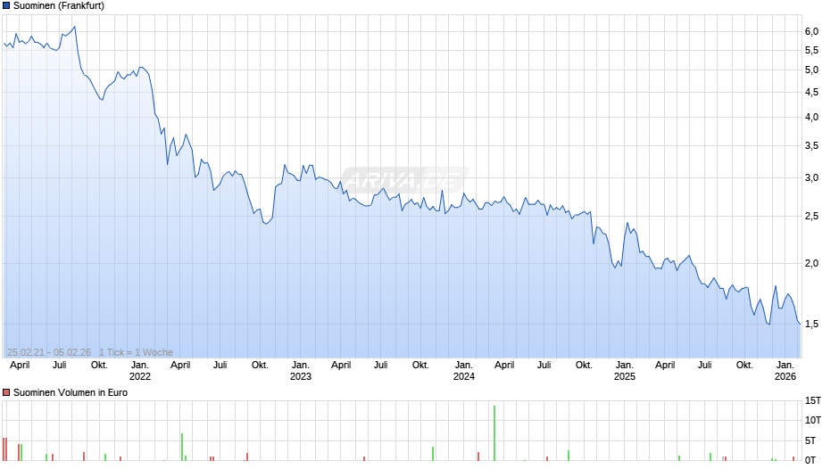Click the 'Jan. 2022' time axis label

click(x=140, y=371)
